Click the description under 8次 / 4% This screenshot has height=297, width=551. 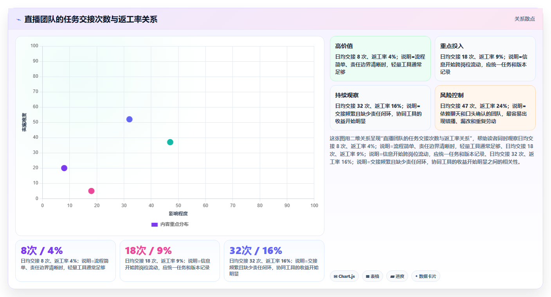pos(65,264)
